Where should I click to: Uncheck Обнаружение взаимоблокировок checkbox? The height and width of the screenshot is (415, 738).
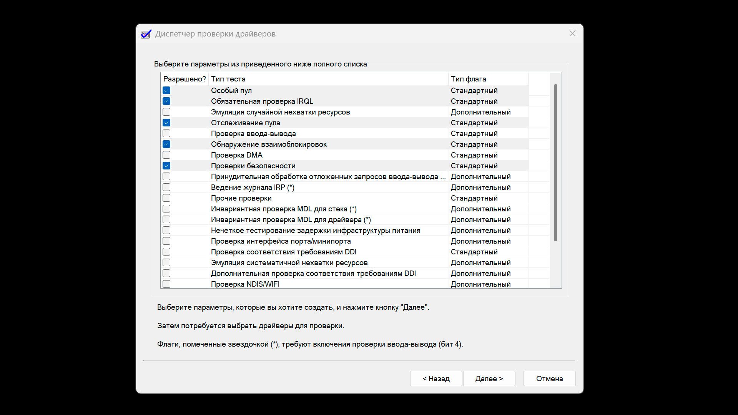click(166, 144)
